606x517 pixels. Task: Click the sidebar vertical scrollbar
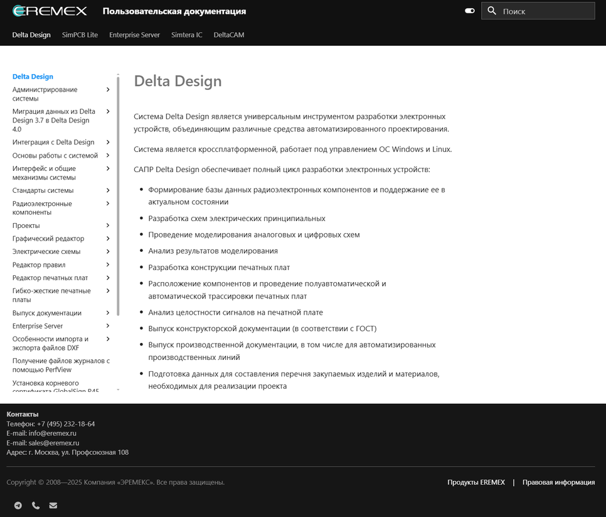[x=118, y=195]
